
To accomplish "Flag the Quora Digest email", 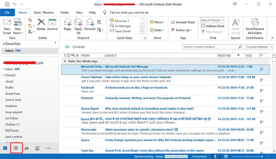I will coord(262,112).
